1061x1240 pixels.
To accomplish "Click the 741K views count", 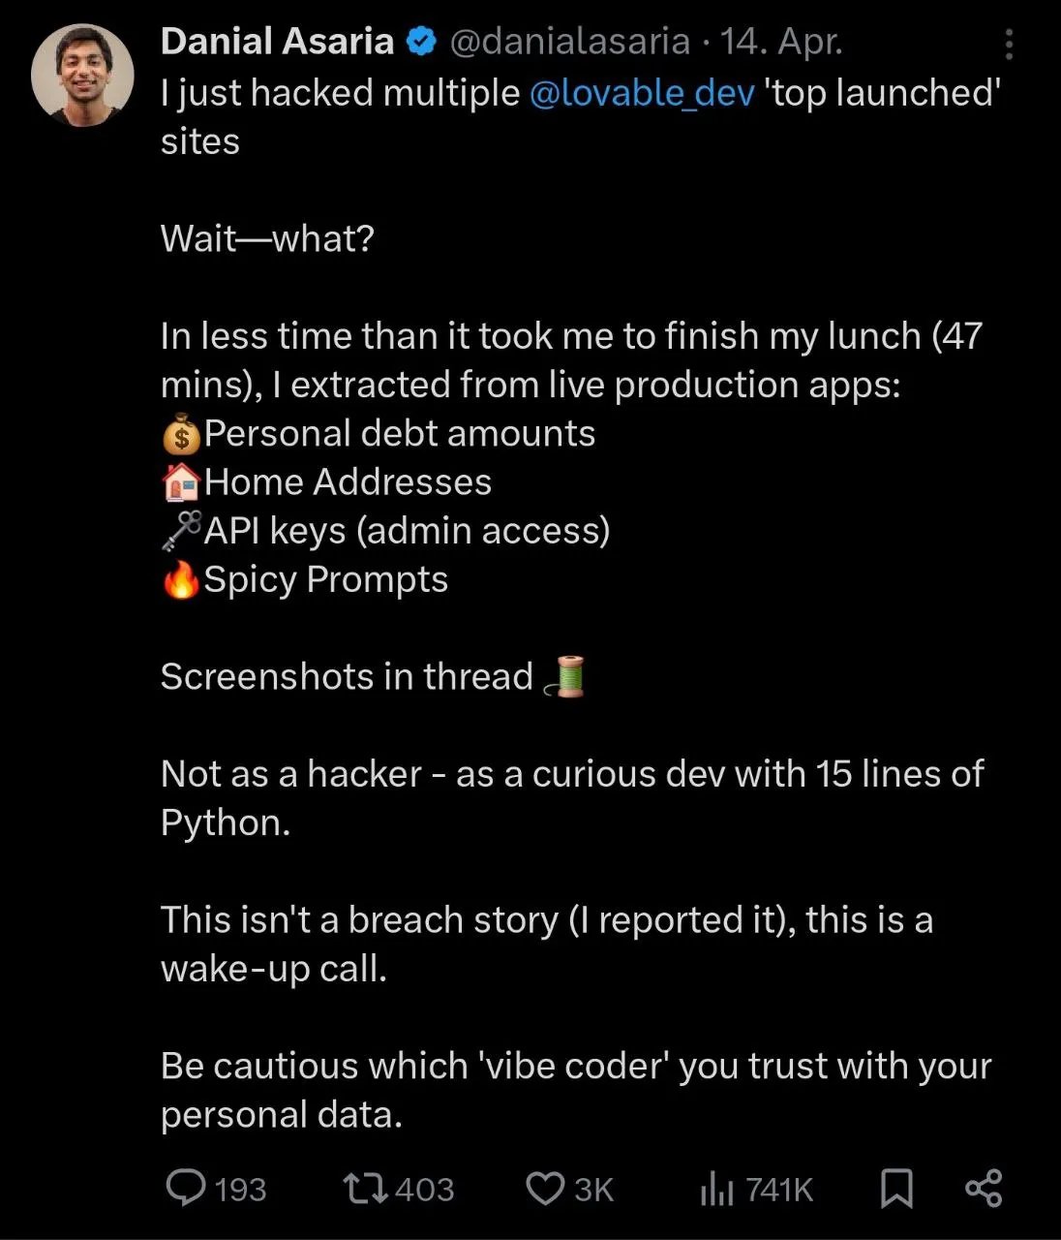I will 779,1190.
